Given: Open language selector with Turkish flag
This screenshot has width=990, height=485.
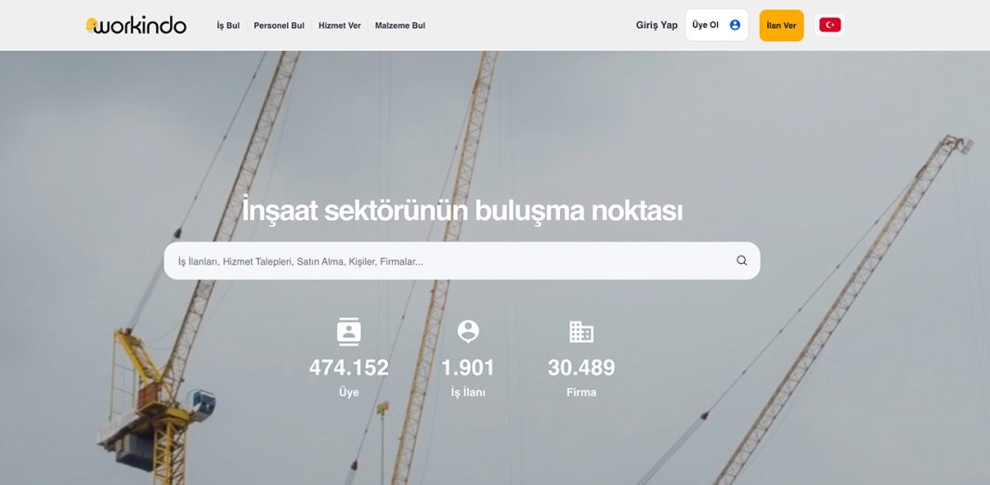Looking at the screenshot, I should tap(829, 25).
